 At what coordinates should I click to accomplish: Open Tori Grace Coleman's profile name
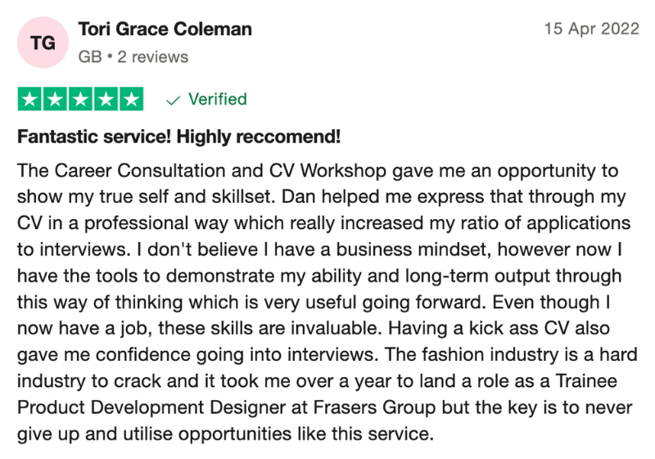tap(165, 29)
